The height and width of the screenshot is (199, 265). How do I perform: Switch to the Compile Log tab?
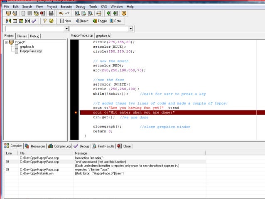click(x=59, y=146)
